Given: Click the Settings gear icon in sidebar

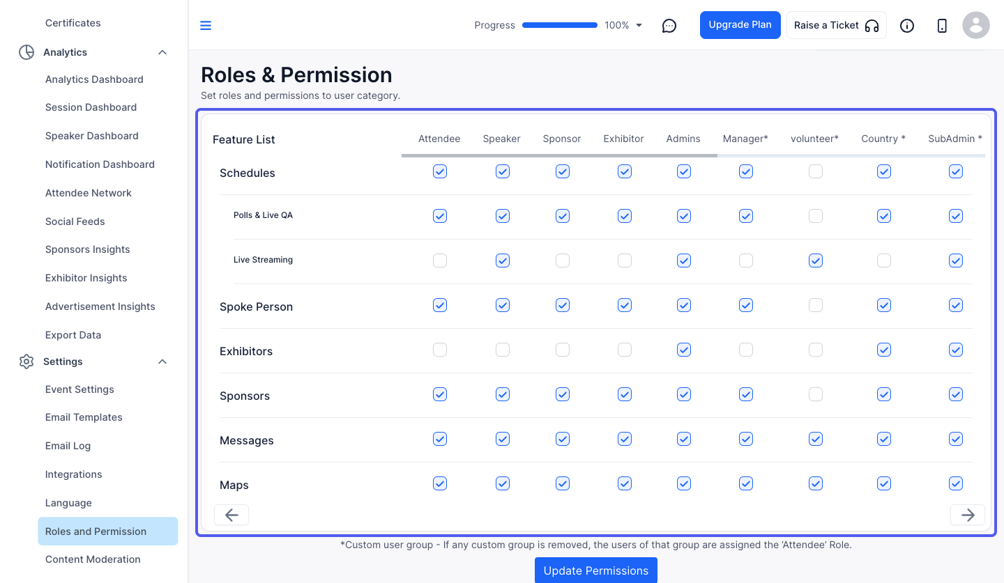Looking at the screenshot, I should [x=26, y=362].
